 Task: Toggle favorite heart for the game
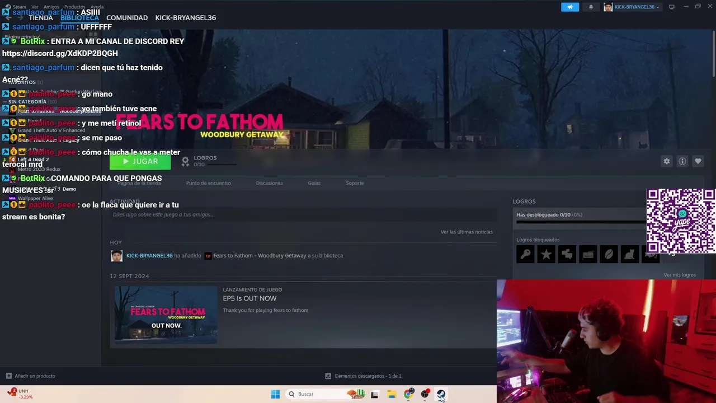[698, 161]
